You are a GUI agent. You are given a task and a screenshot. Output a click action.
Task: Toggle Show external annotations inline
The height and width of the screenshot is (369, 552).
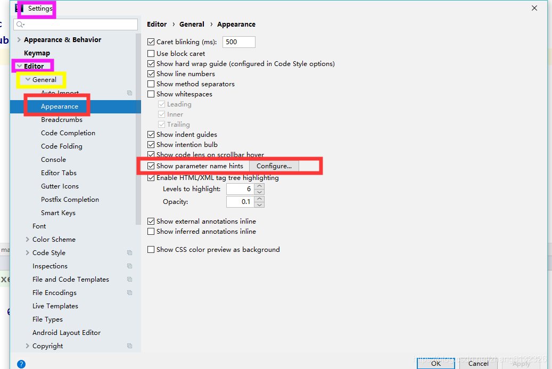(151, 222)
